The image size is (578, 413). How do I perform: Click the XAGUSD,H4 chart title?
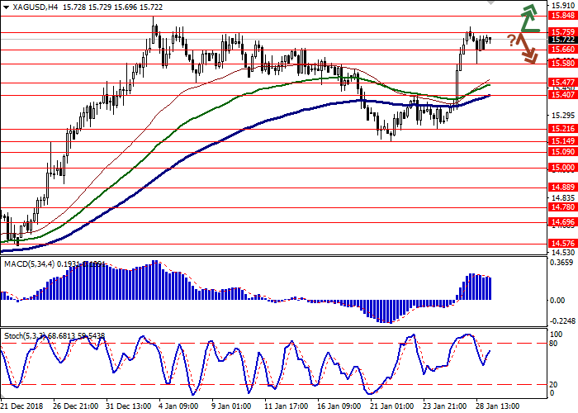[x=26, y=6]
